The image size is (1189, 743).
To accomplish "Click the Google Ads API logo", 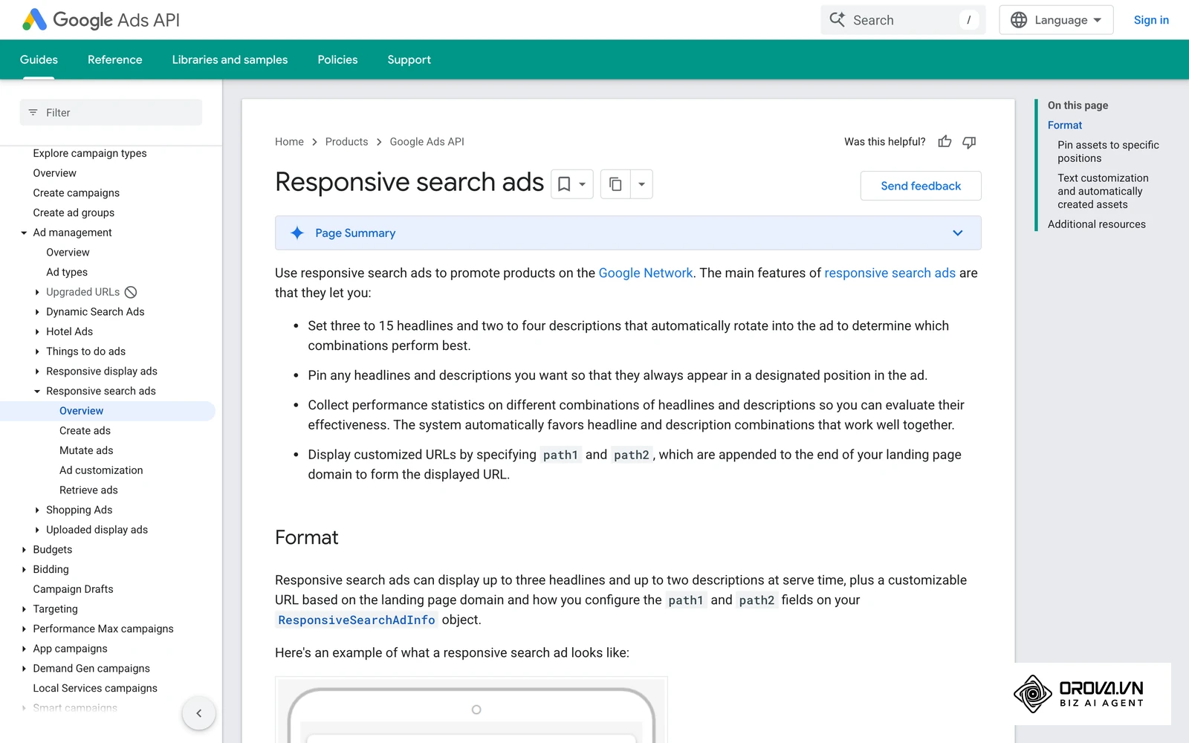I will [x=101, y=20].
